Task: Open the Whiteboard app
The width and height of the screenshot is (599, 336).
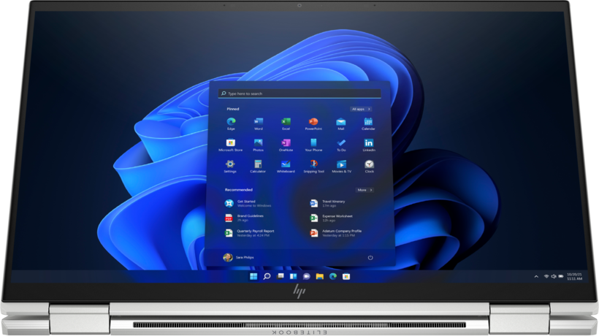Action: pyautogui.click(x=286, y=164)
